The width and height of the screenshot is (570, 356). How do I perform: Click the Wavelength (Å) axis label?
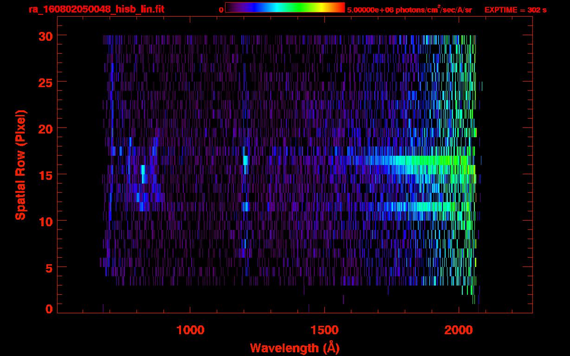coord(295,347)
